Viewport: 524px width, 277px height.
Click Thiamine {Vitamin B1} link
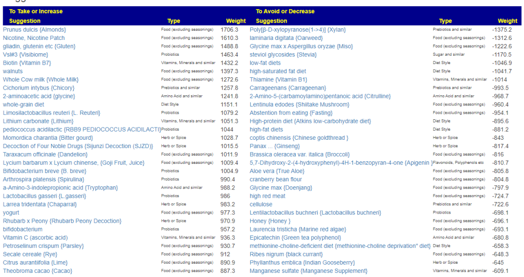[278, 80]
